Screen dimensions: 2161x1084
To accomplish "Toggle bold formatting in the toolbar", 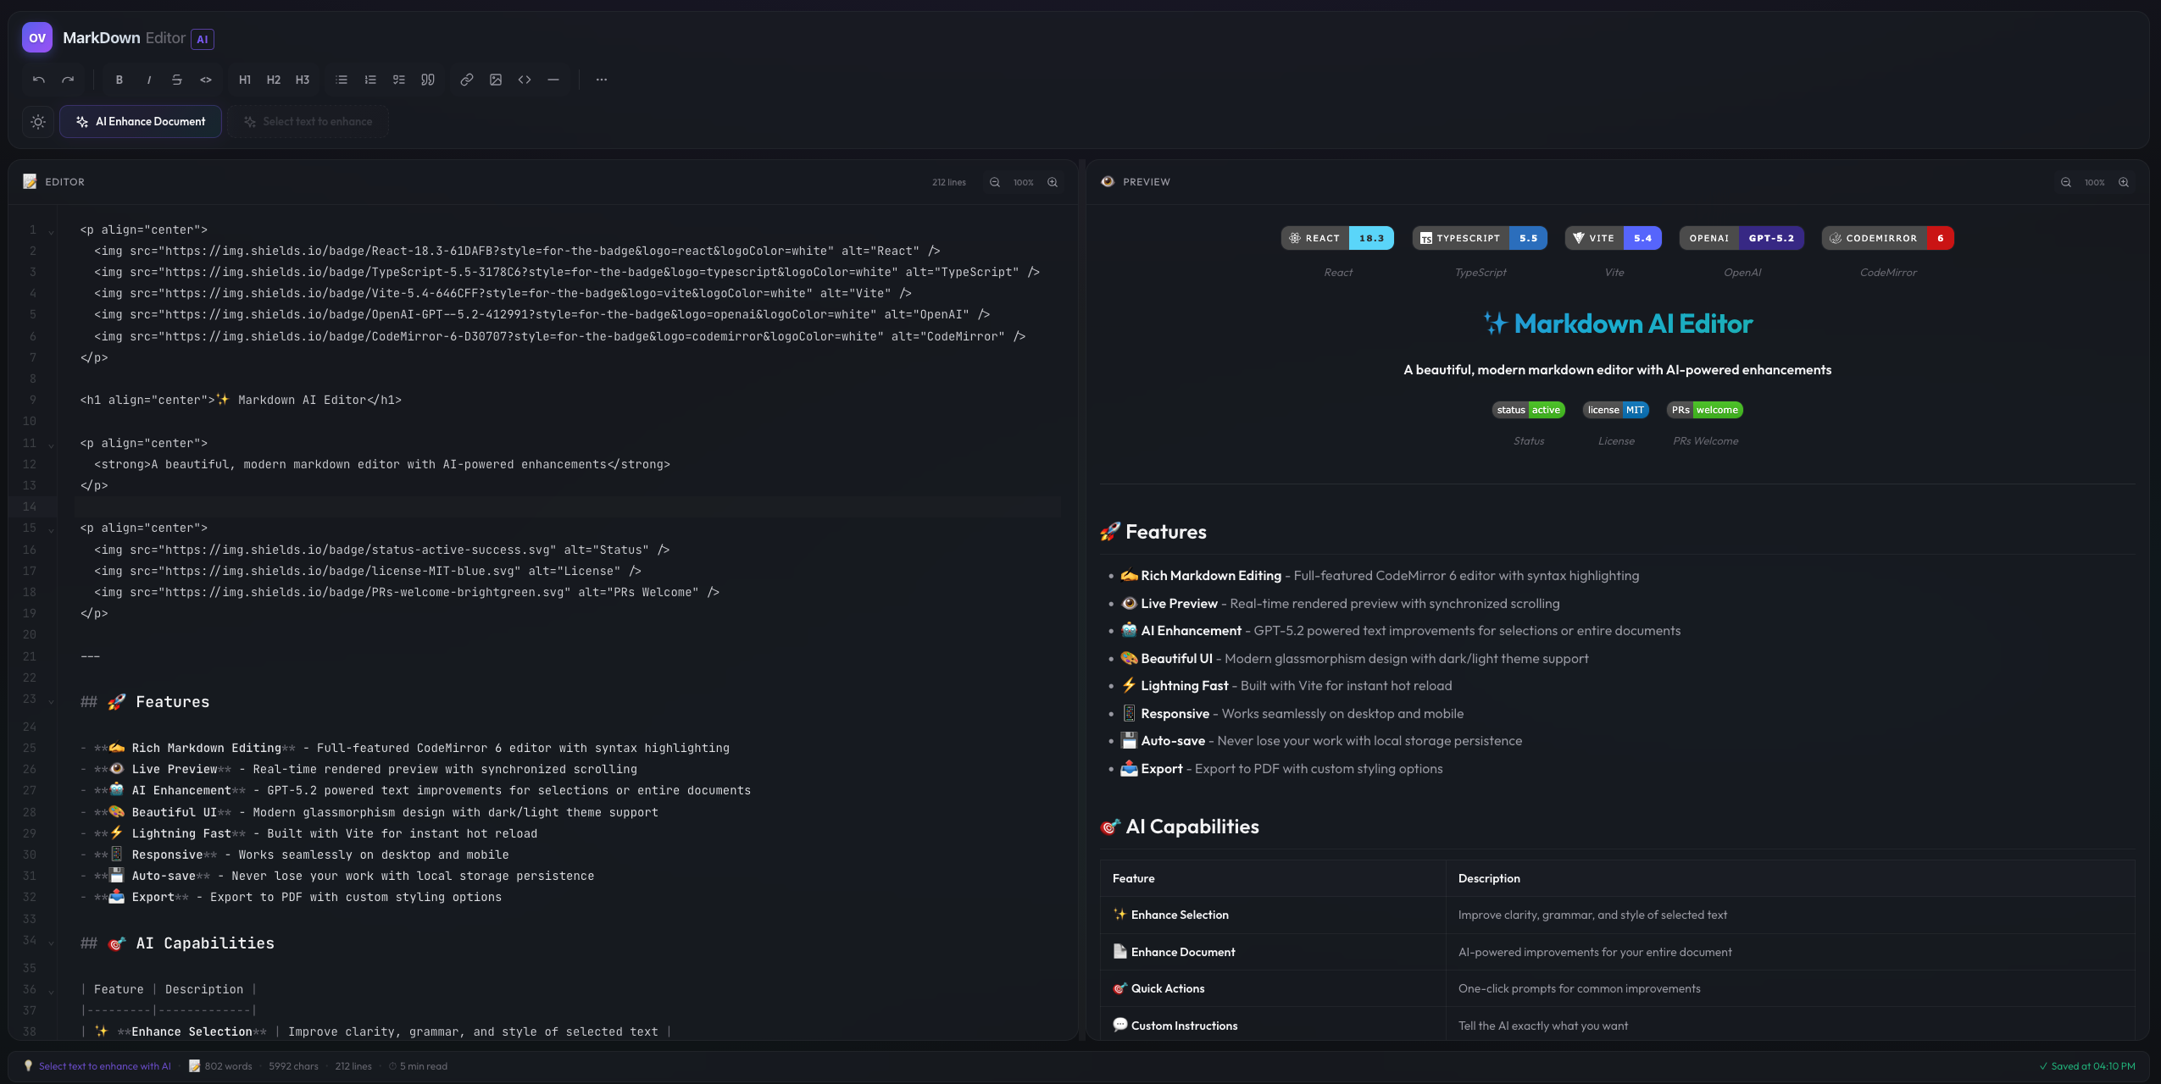I will click(119, 80).
